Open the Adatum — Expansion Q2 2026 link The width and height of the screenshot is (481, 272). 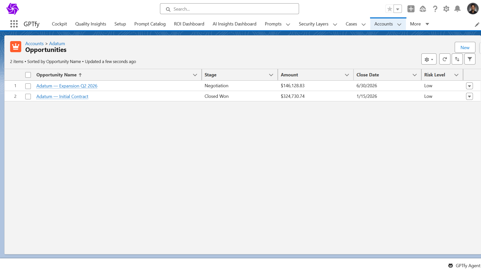coord(67,86)
